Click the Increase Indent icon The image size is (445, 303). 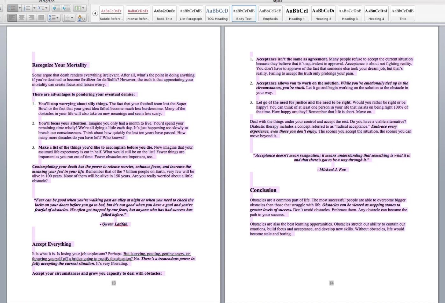(66, 8)
